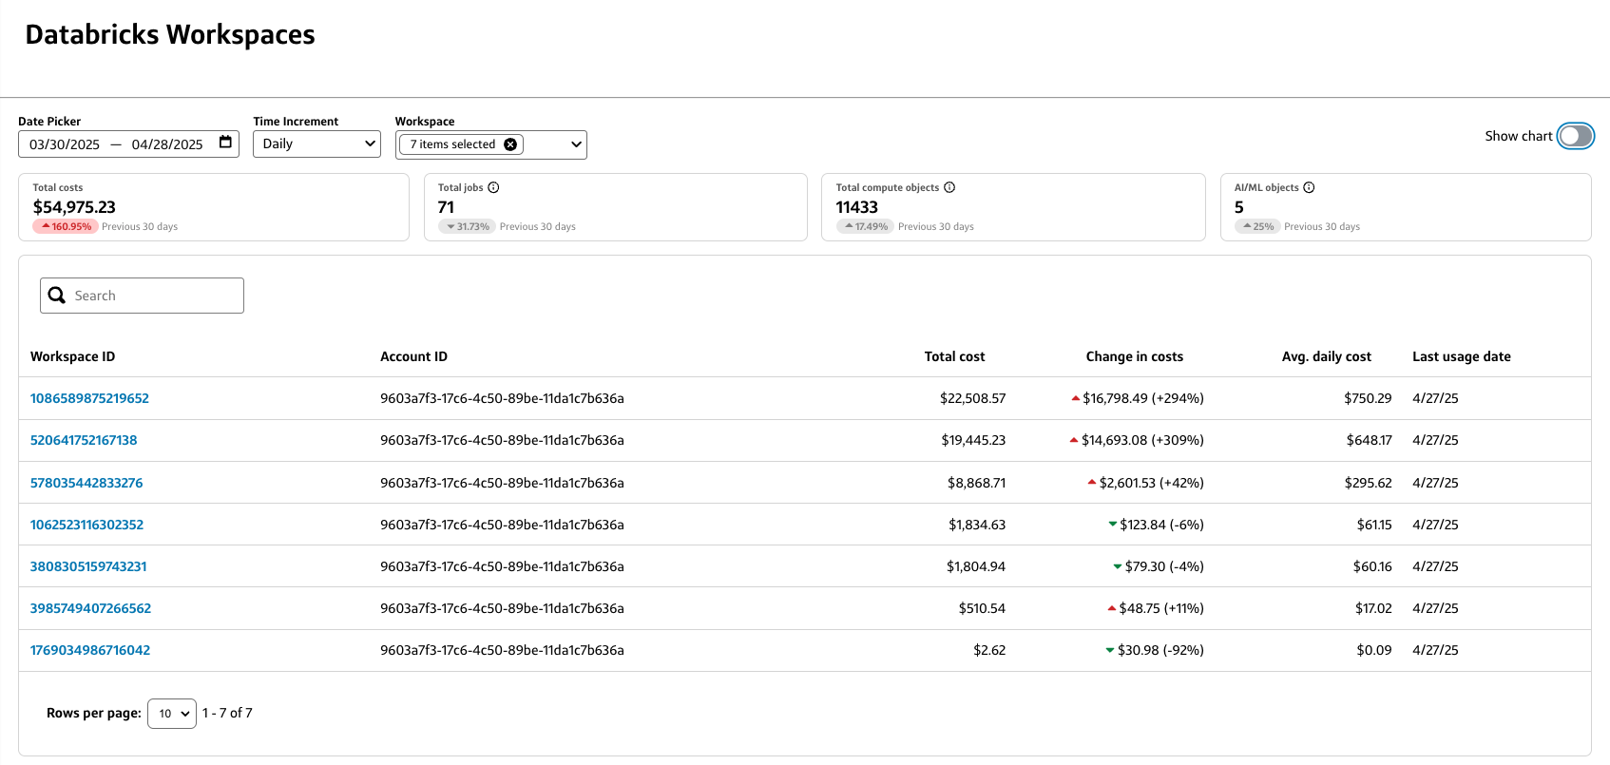Open workspace 1086589875219652
This screenshot has width=1610, height=765.
89,398
